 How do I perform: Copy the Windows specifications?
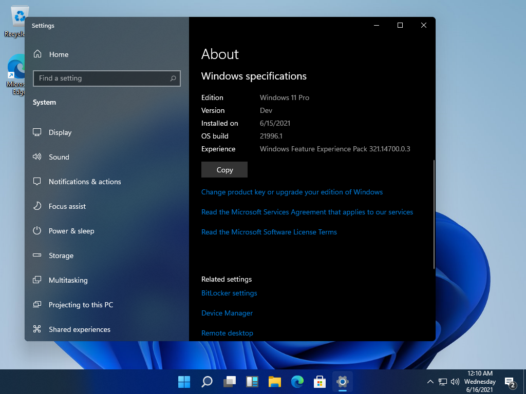[x=224, y=170]
